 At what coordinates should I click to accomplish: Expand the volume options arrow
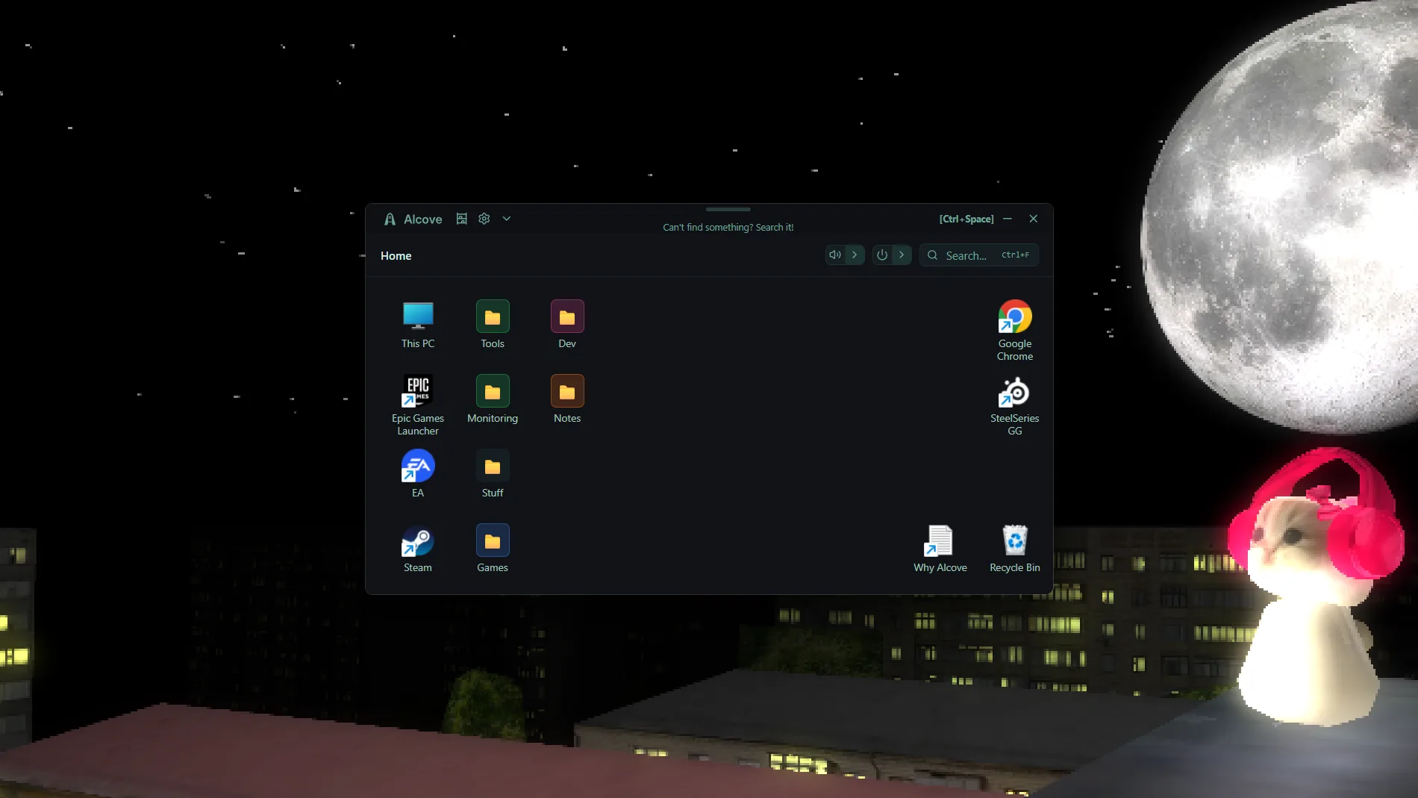click(x=855, y=255)
